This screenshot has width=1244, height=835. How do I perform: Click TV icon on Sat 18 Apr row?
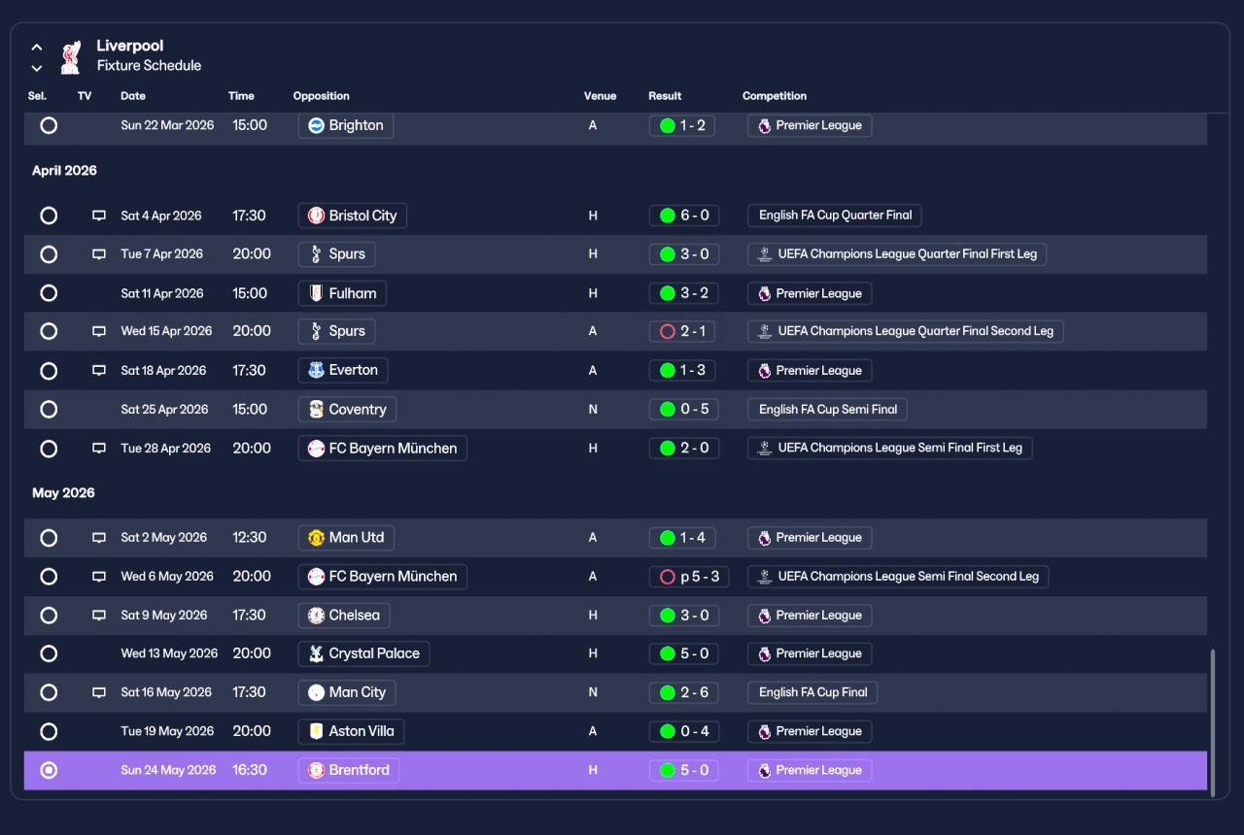(x=99, y=371)
